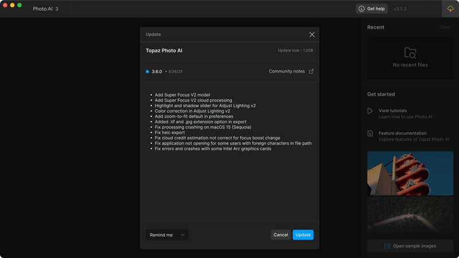459x258 pixels.
Task: Click the cloud download update icon
Action: pos(450,9)
